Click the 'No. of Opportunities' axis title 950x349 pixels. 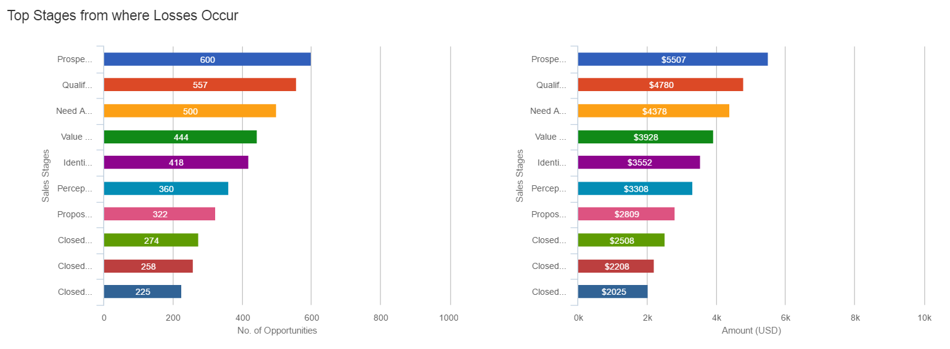[x=277, y=331]
